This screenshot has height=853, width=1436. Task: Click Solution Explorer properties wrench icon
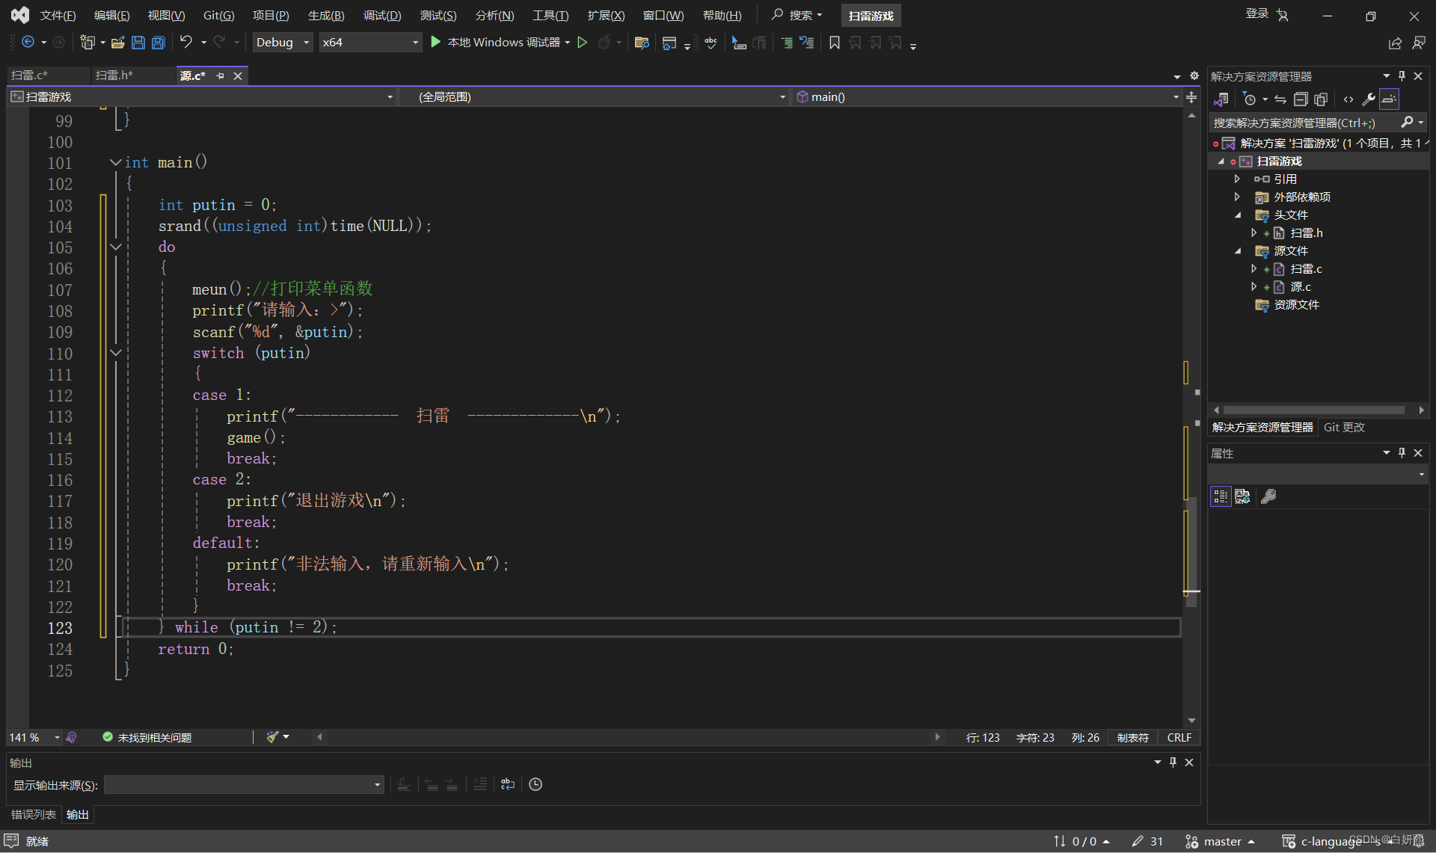tap(1369, 99)
